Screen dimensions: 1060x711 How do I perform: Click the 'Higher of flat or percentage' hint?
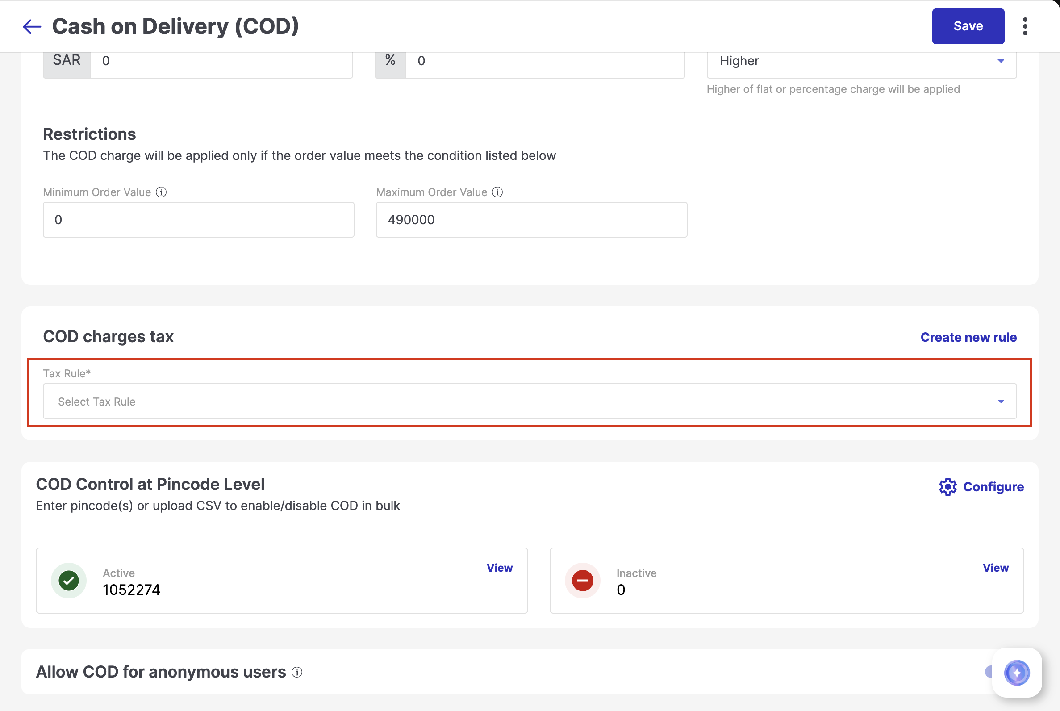click(x=833, y=89)
